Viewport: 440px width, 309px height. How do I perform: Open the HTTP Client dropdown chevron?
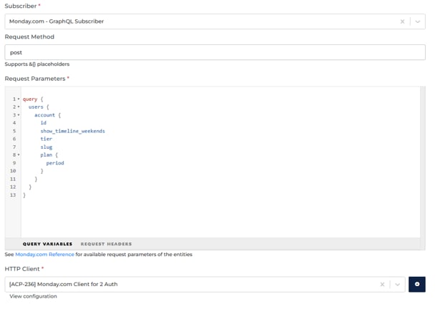[x=397, y=284]
